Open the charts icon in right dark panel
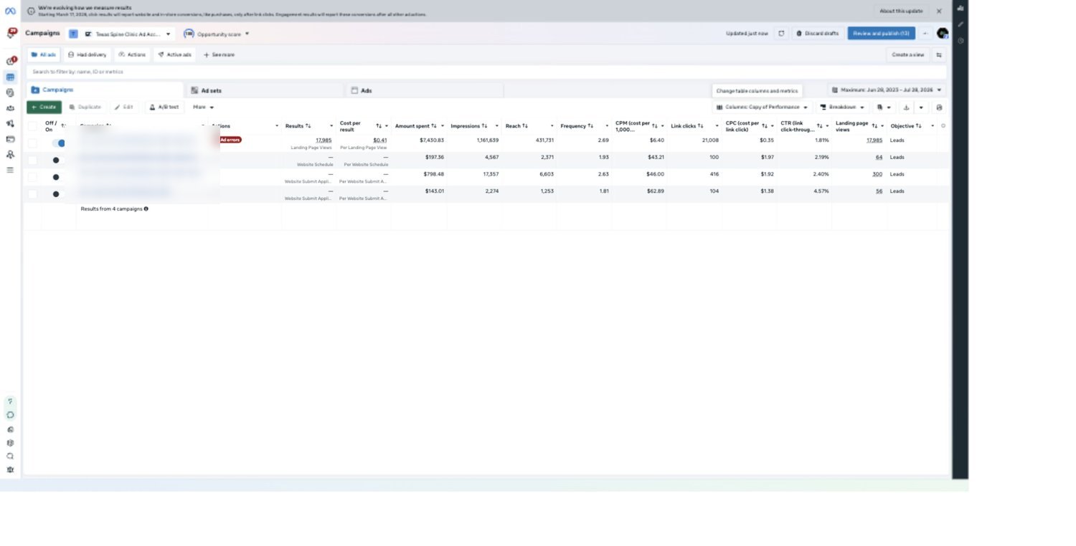 (961, 9)
